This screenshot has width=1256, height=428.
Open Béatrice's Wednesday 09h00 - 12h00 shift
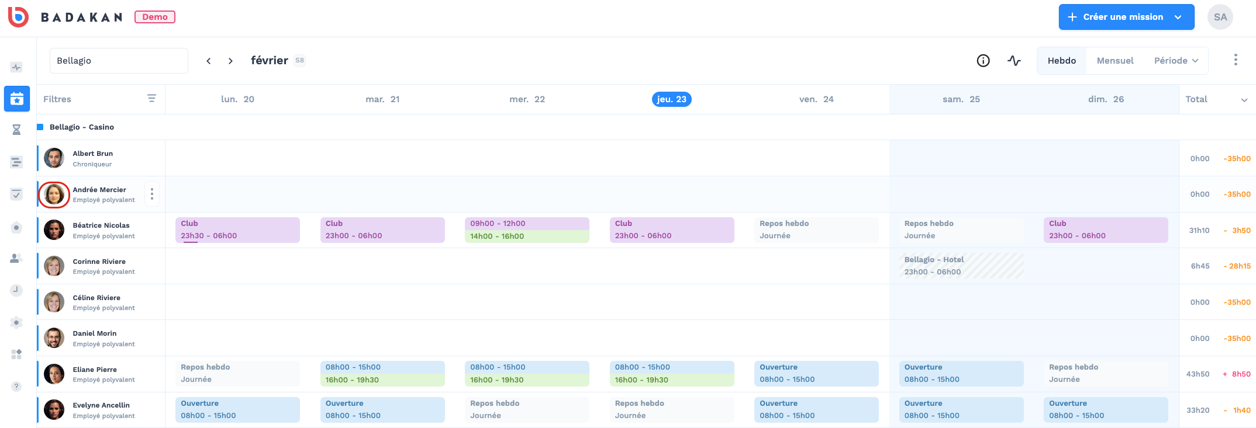tap(527, 224)
